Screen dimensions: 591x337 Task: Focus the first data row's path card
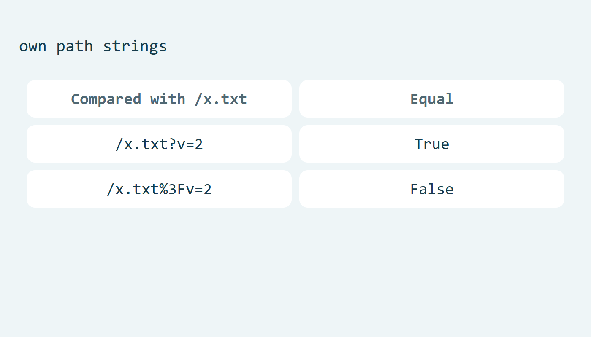pyautogui.click(x=159, y=144)
